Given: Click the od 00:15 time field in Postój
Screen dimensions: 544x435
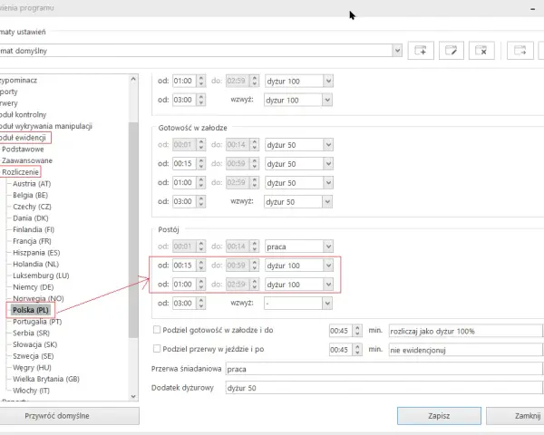Looking at the screenshot, I should click(x=184, y=266).
